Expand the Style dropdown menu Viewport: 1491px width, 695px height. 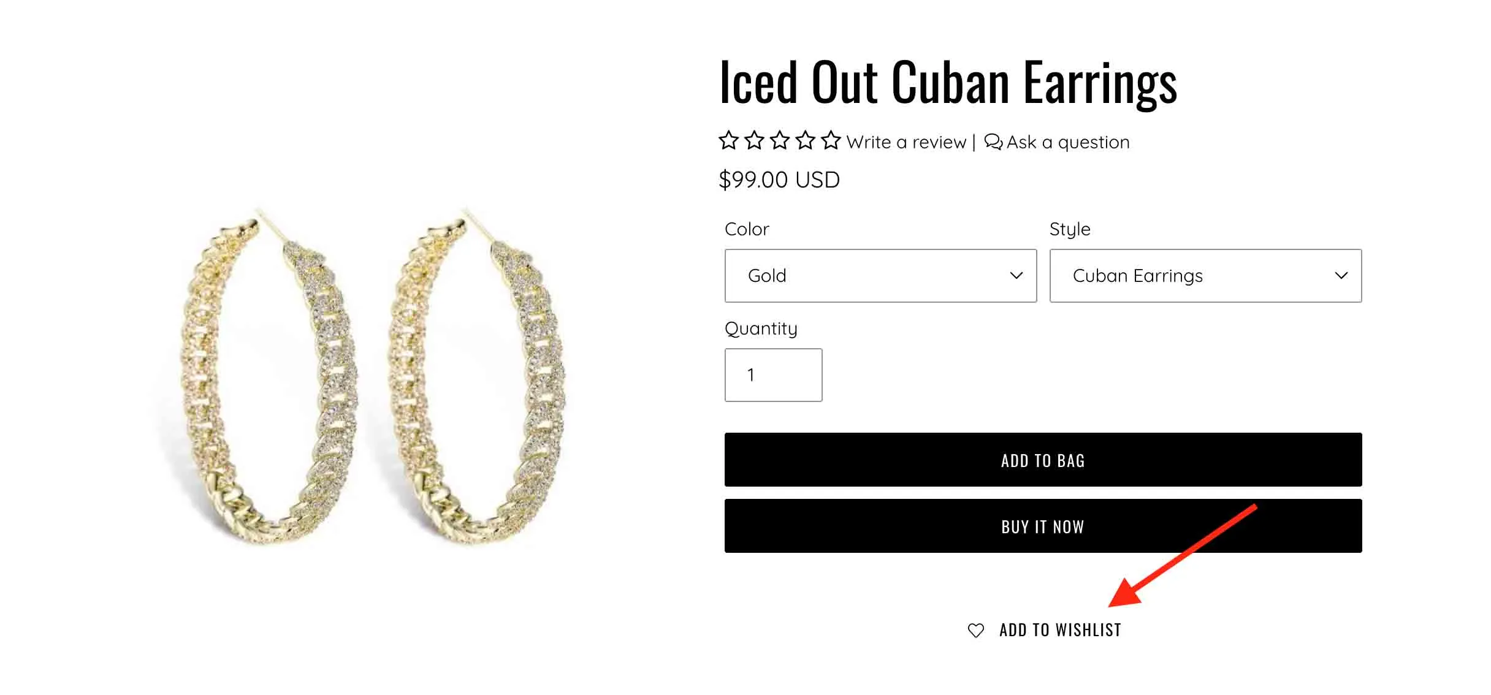click(1207, 275)
